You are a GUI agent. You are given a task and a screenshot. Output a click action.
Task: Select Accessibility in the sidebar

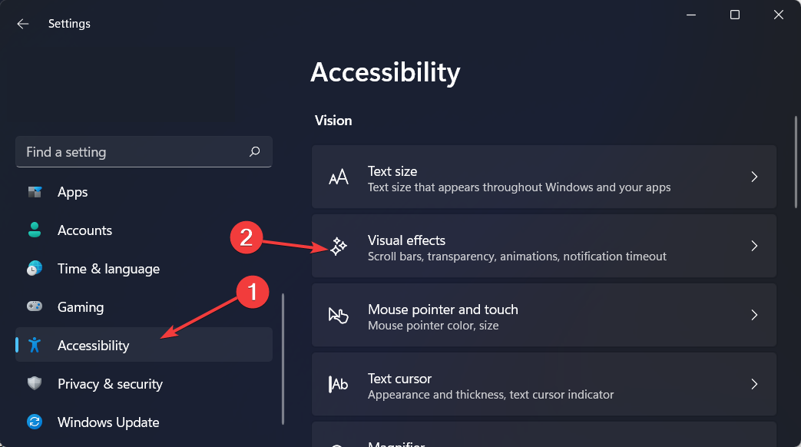click(93, 346)
